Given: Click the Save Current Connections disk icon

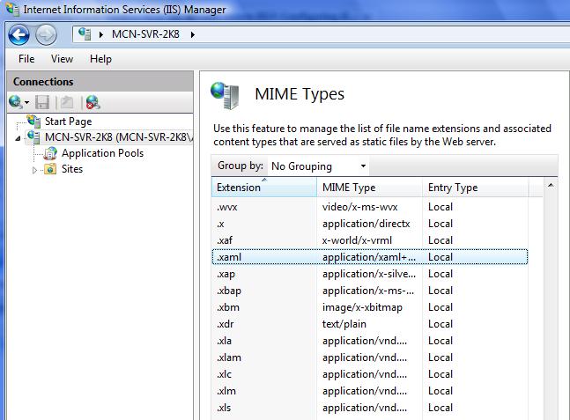Looking at the screenshot, I should (x=42, y=102).
